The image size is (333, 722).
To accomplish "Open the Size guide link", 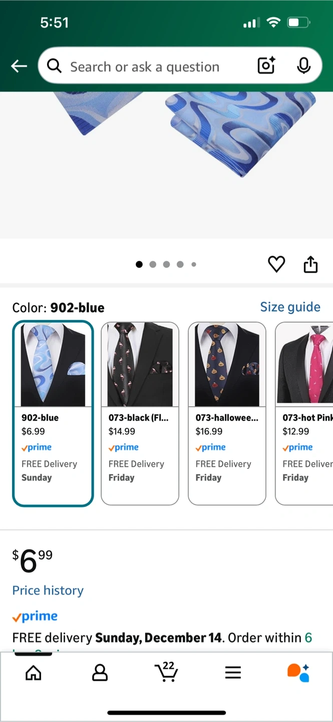I will tap(290, 307).
